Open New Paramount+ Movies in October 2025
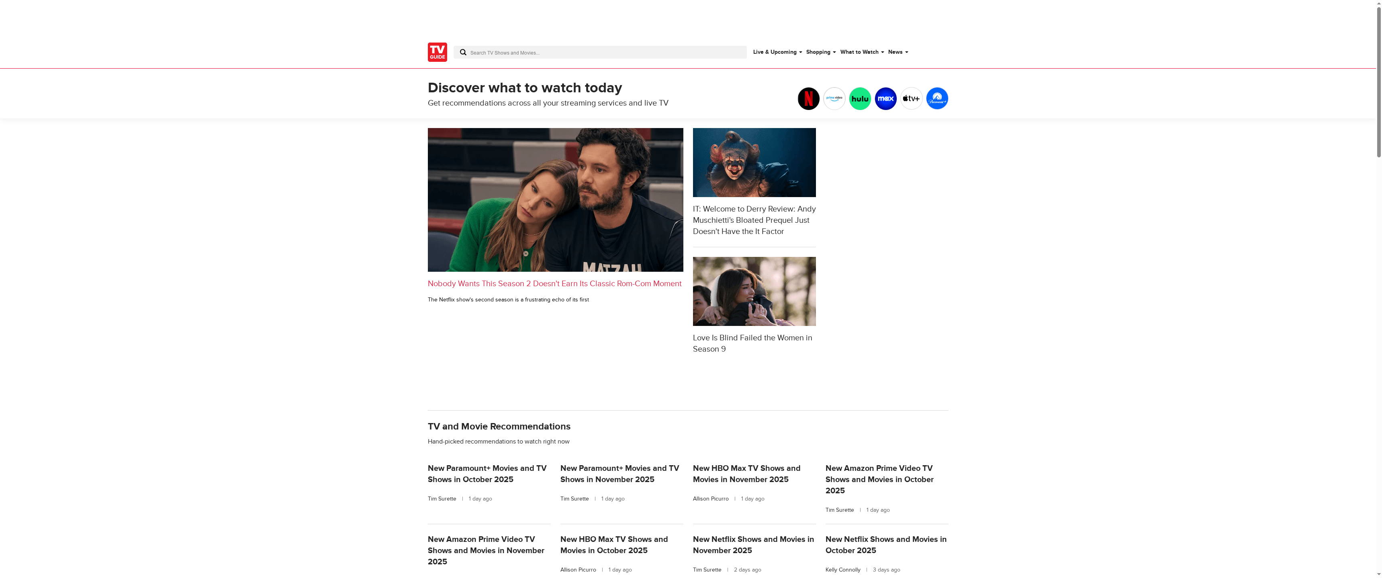1382x578 pixels. click(487, 474)
